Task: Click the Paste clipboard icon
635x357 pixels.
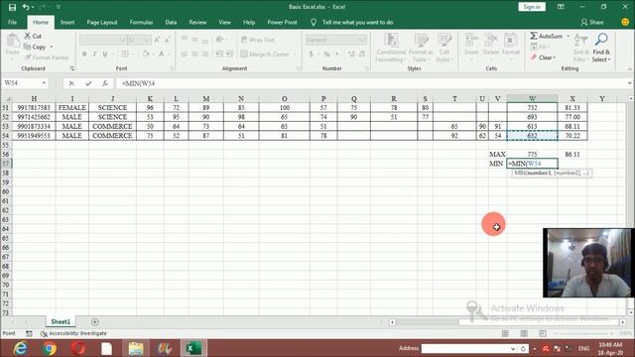Action: [13, 41]
